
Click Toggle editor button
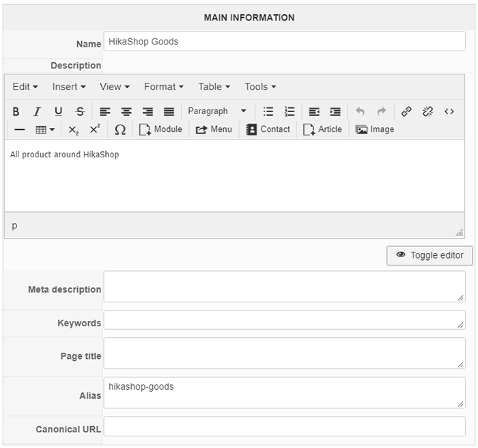(430, 255)
